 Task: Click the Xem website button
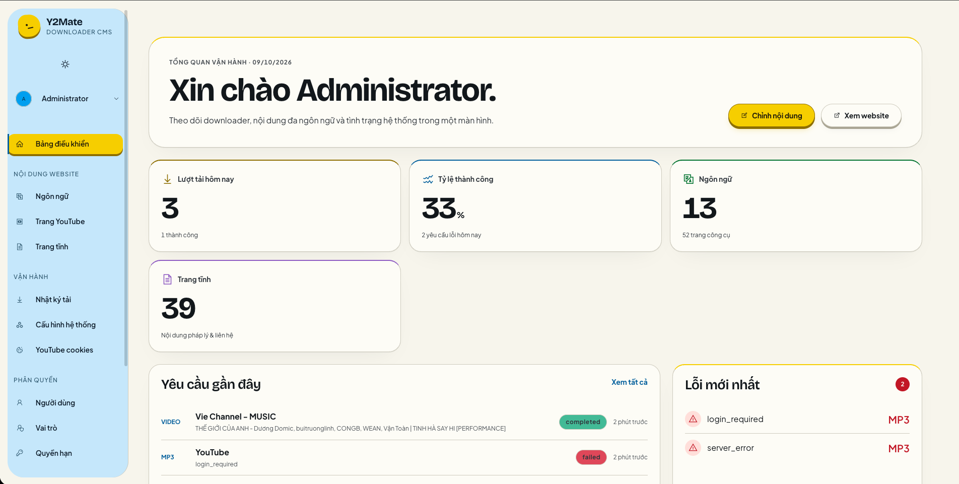[861, 116]
